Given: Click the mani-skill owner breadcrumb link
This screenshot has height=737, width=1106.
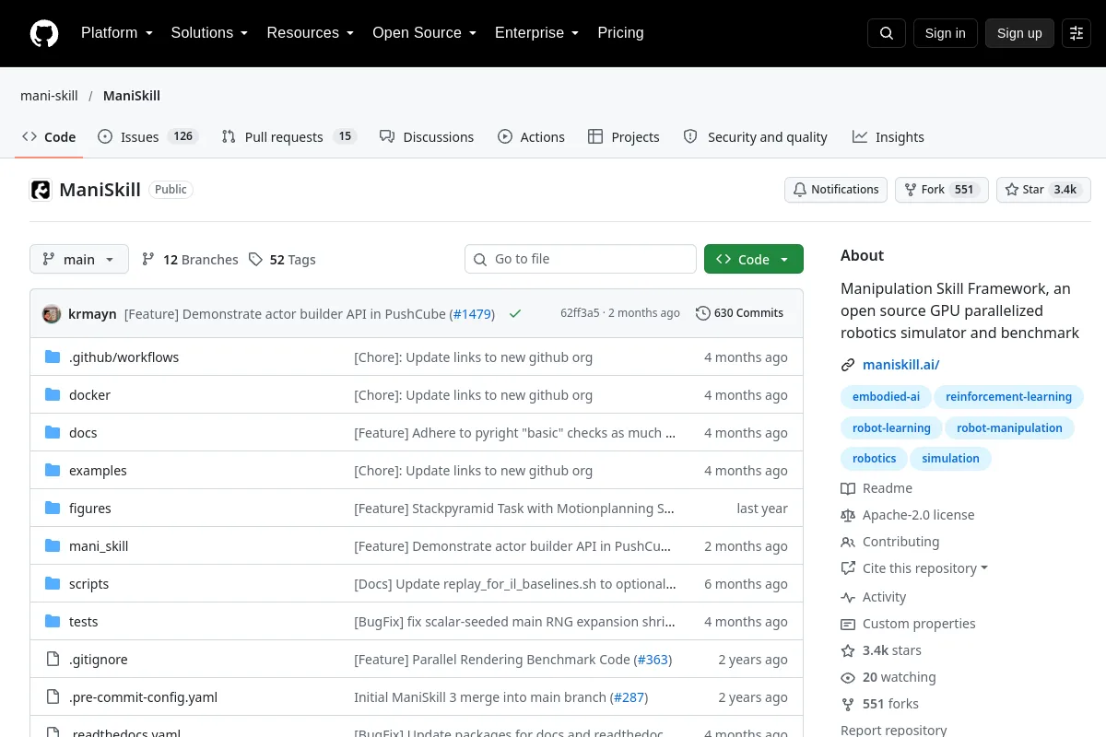Looking at the screenshot, I should pyautogui.click(x=49, y=96).
